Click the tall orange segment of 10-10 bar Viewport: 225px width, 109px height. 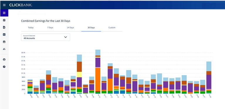click(x=98, y=79)
